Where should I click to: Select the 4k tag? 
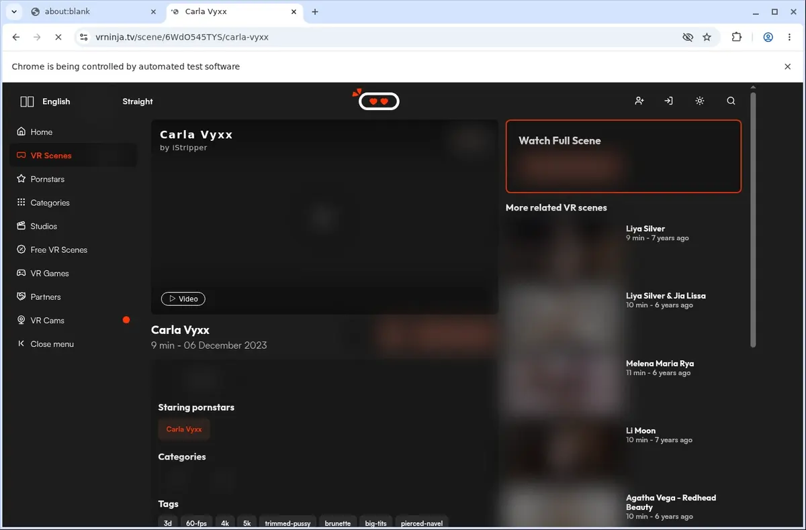pos(224,523)
